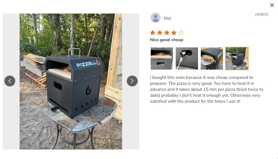Open the first thumbnail showing pizza stone

tap(162, 59)
